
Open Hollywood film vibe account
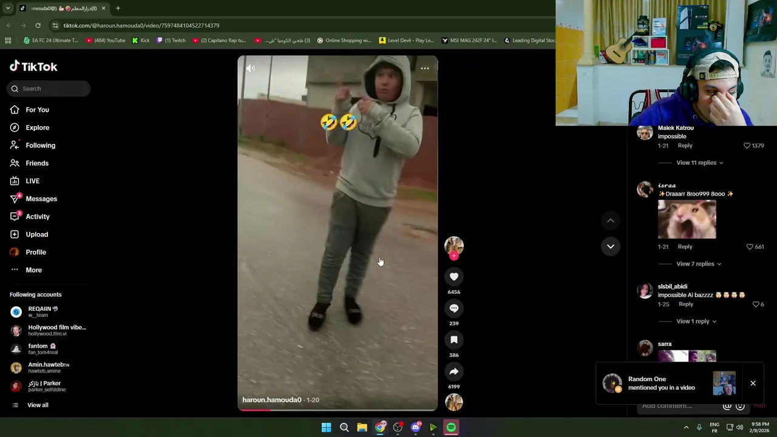[49, 330]
